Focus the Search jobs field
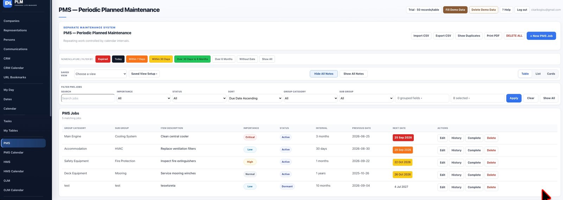Screen dimensions: 563x200 coord(88,98)
